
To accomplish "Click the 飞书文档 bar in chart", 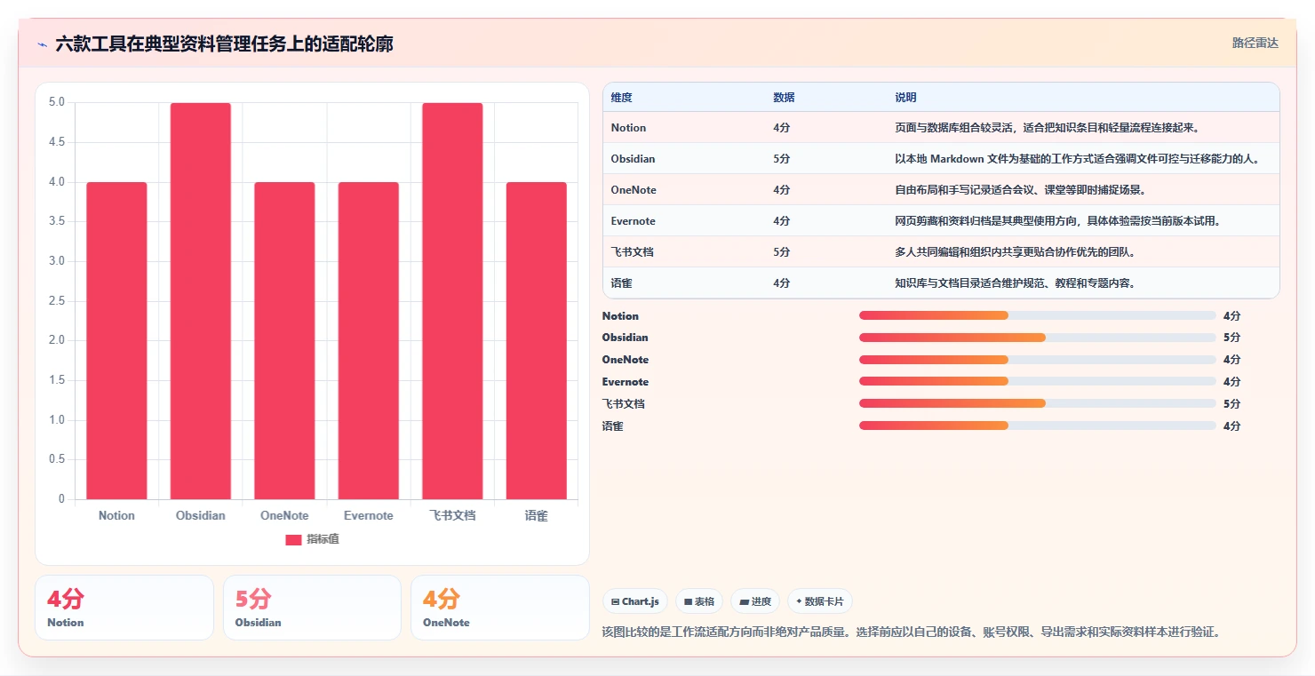I will tap(452, 301).
